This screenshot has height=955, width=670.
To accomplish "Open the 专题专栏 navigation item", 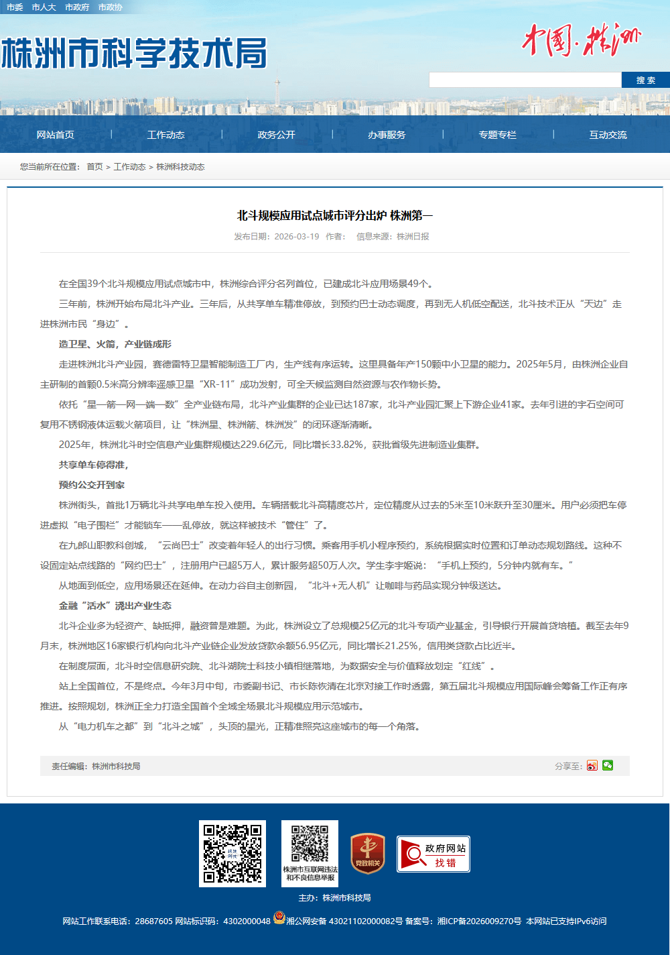I will [x=498, y=135].
